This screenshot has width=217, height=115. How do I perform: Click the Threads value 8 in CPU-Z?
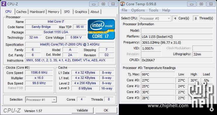[109, 99]
